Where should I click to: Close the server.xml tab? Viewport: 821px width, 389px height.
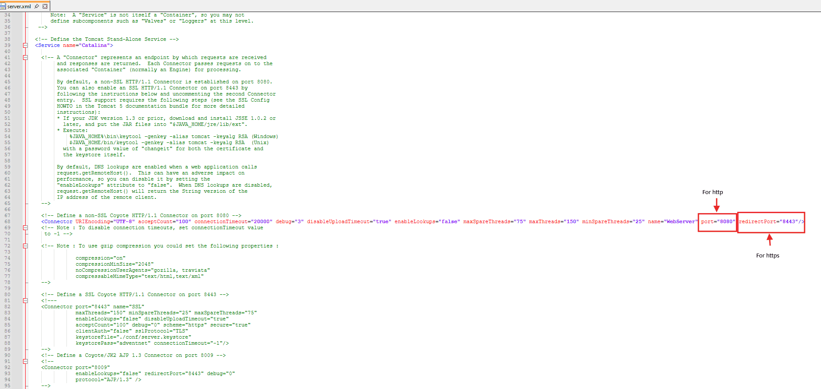point(45,7)
